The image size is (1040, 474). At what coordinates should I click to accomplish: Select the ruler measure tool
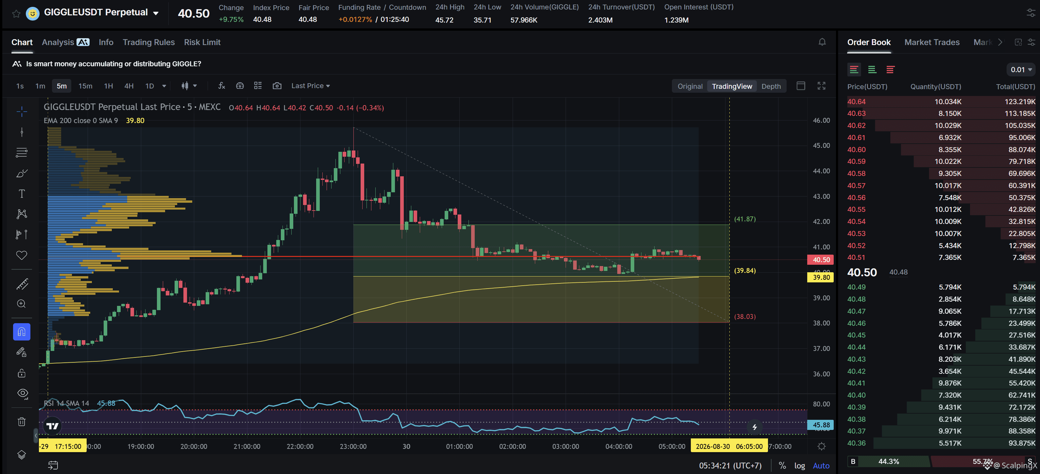[22, 284]
